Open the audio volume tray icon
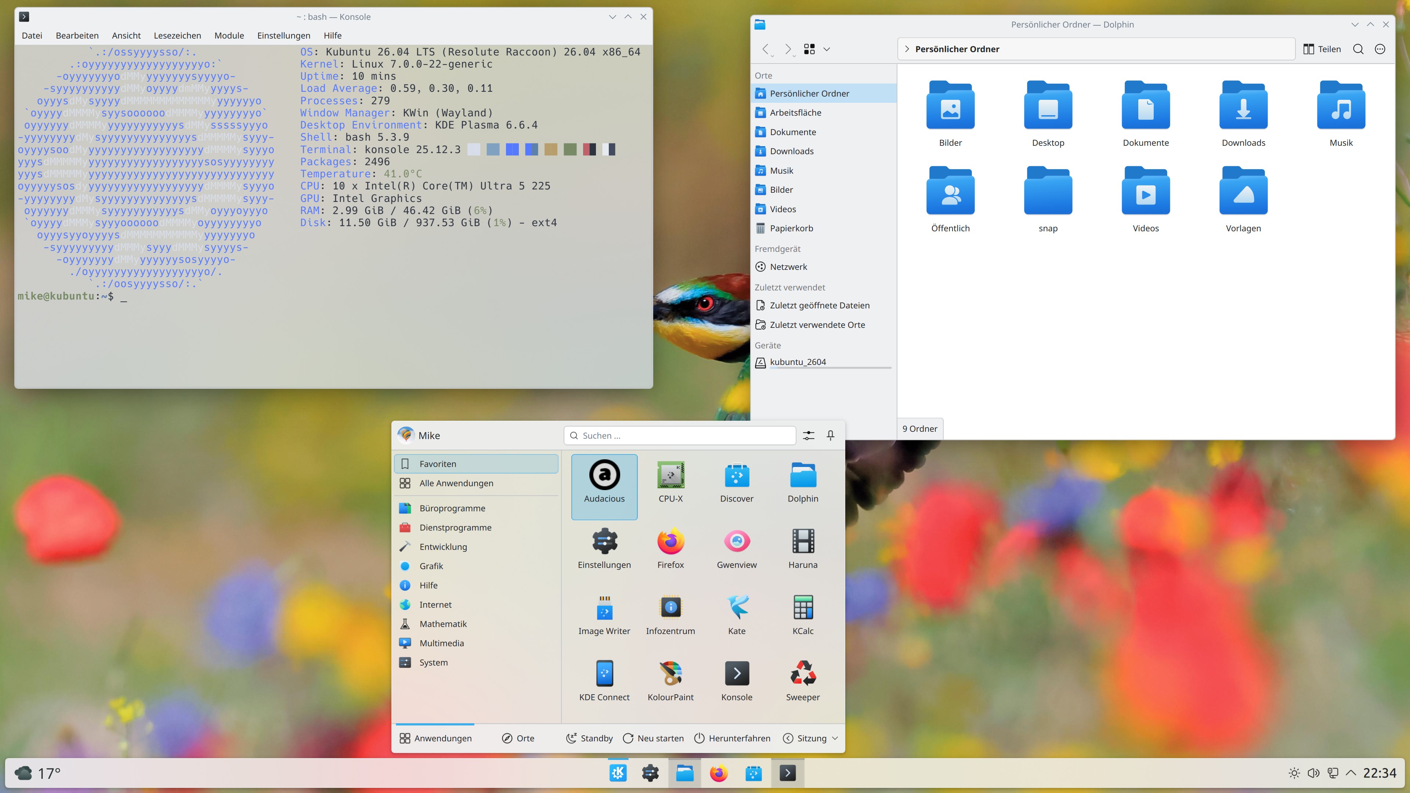 (x=1313, y=773)
